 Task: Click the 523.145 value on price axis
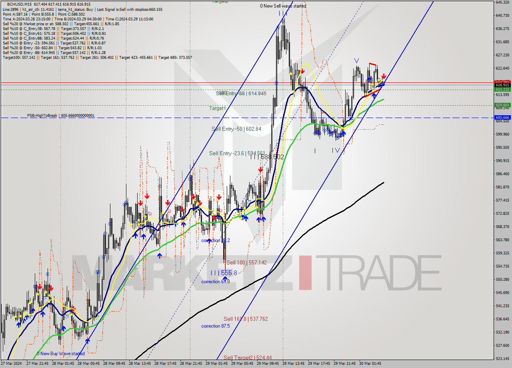point(502,358)
